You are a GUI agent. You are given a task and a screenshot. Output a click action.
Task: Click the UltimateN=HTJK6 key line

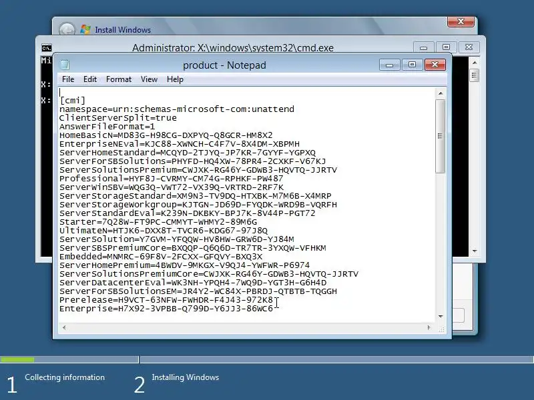coord(164,231)
